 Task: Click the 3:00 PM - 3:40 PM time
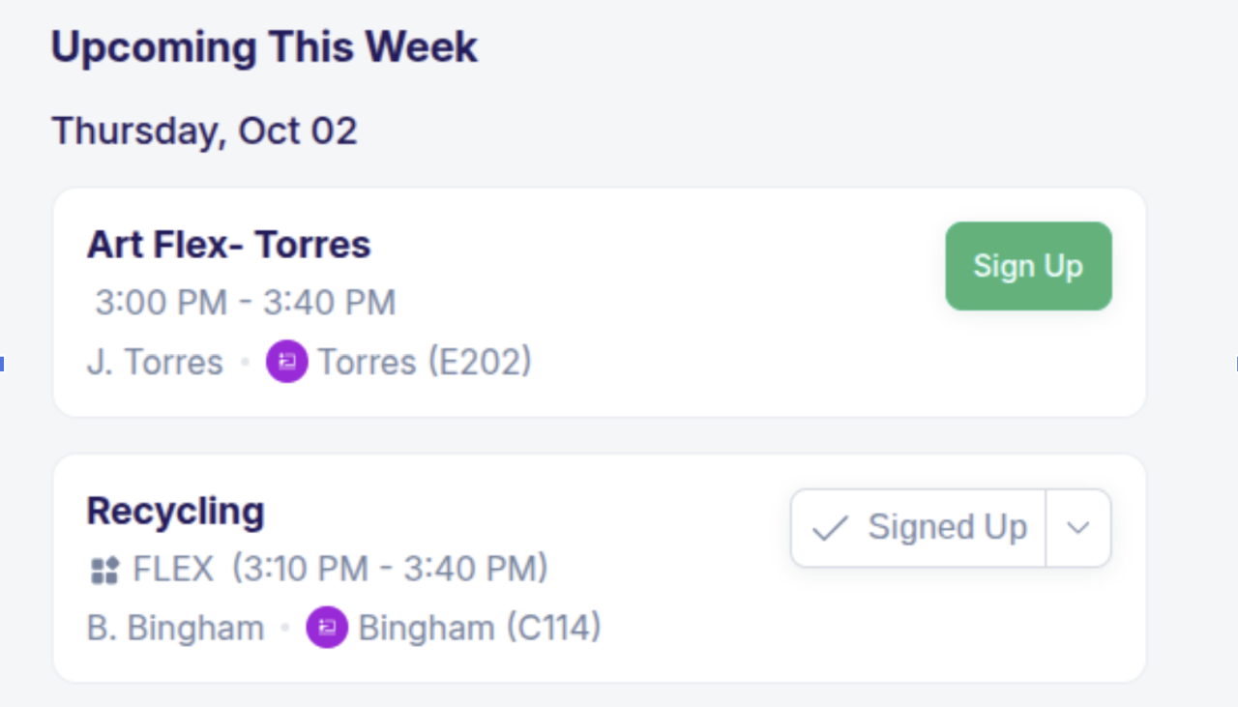(246, 303)
